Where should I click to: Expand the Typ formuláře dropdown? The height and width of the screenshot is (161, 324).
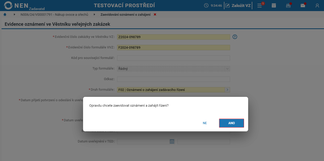coord(227,69)
